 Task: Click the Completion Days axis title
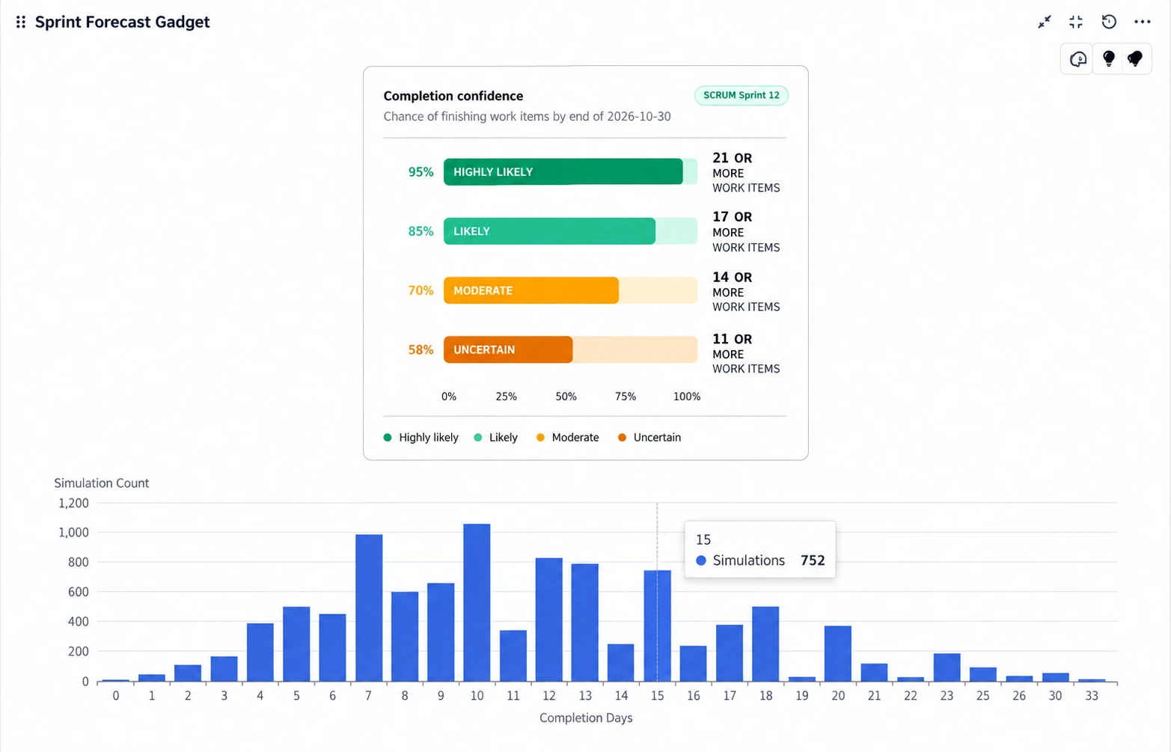pyautogui.click(x=586, y=718)
